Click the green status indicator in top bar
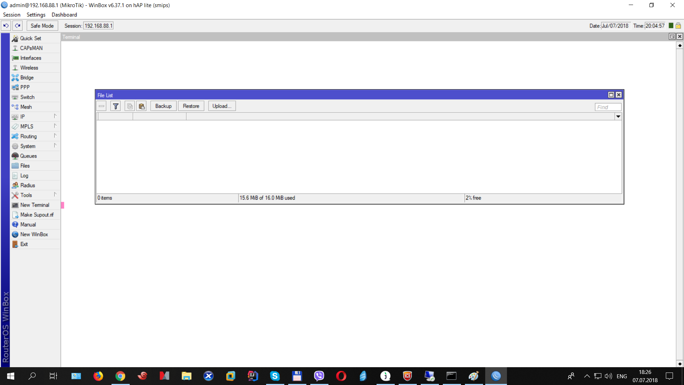The width and height of the screenshot is (684, 385). pos(671,26)
